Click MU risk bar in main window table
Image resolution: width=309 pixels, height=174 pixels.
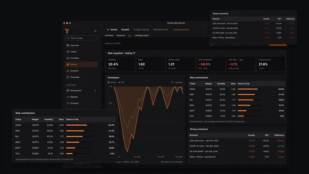click(246, 100)
